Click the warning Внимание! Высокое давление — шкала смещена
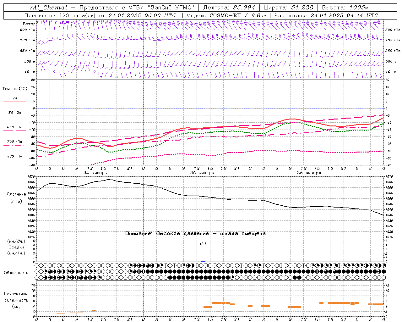Viewport: 402px width, 322px height. click(196, 234)
